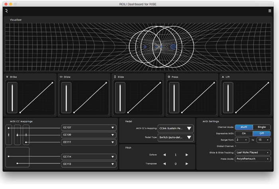The image size is (279, 189).
Task: Increase transpose with right arrow
Action: 187,164
